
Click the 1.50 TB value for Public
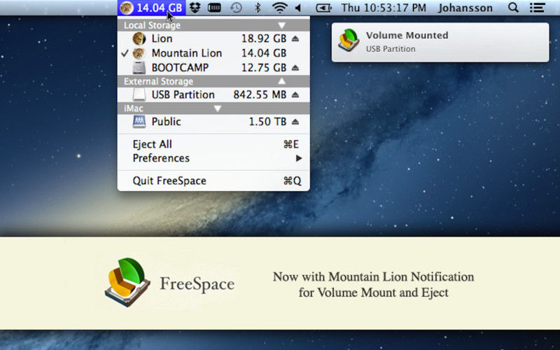point(268,122)
